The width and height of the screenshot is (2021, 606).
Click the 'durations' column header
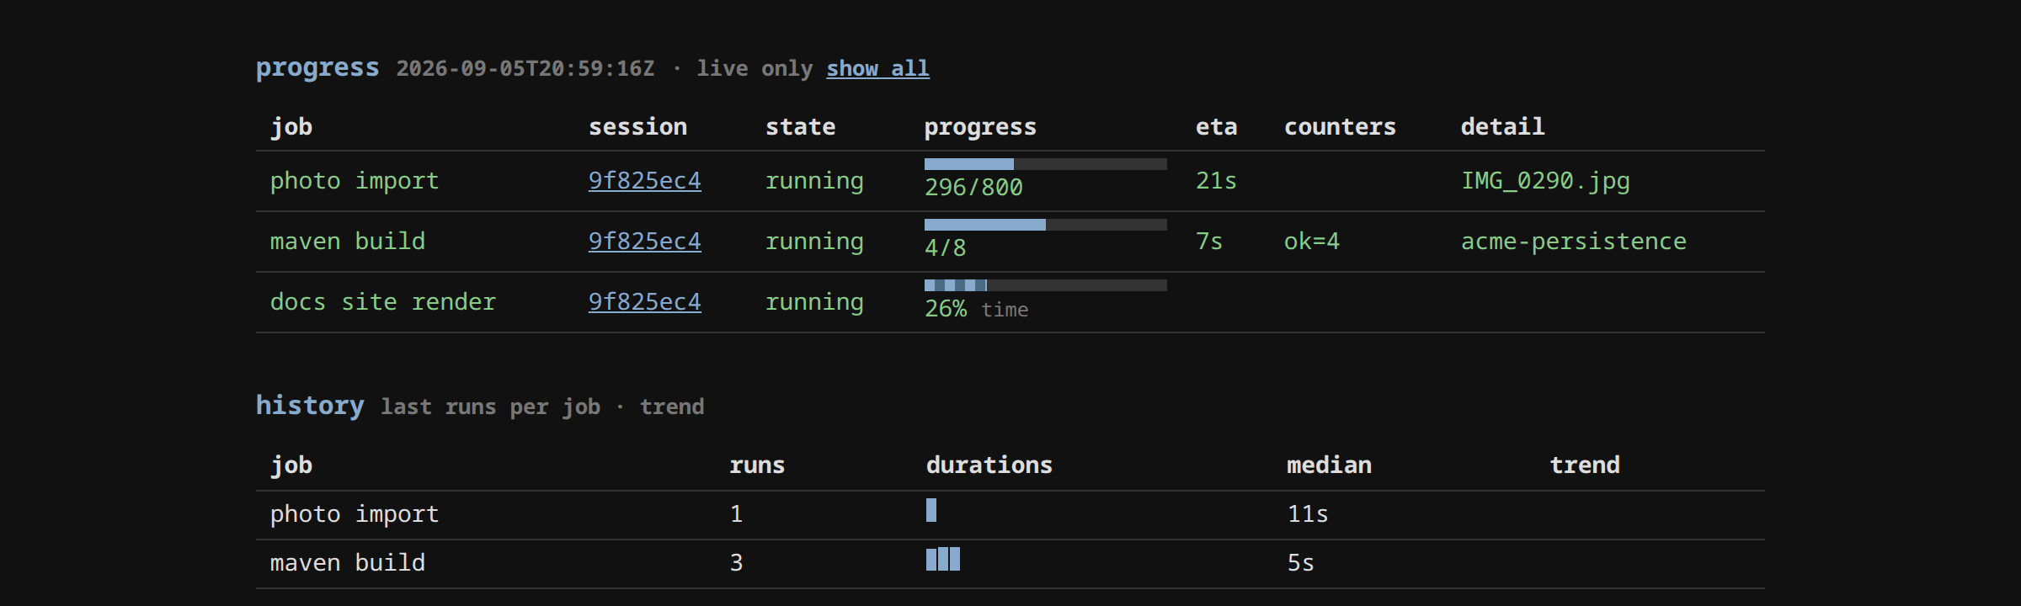click(989, 465)
